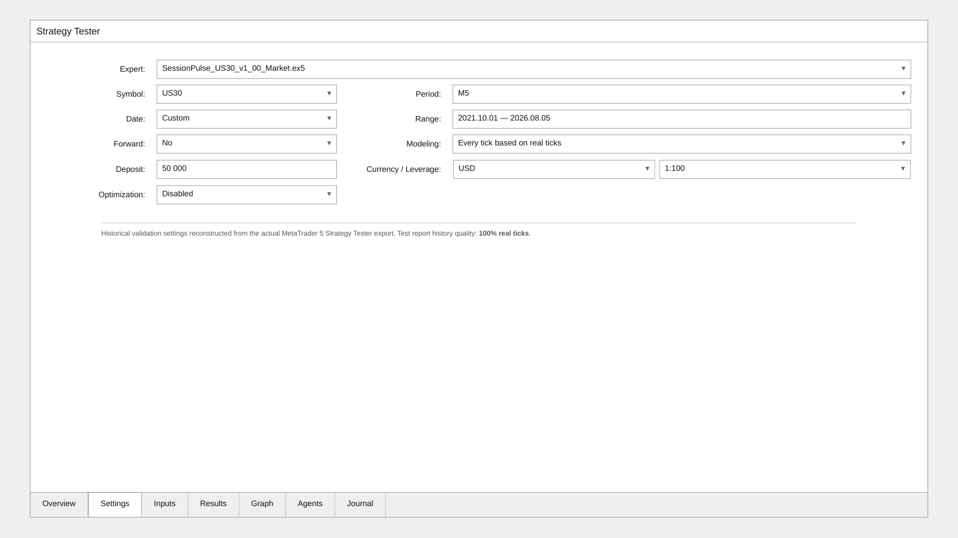Click the Modeling: field label
The height and width of the screenshot is (538, 958).
pos(423,144)
